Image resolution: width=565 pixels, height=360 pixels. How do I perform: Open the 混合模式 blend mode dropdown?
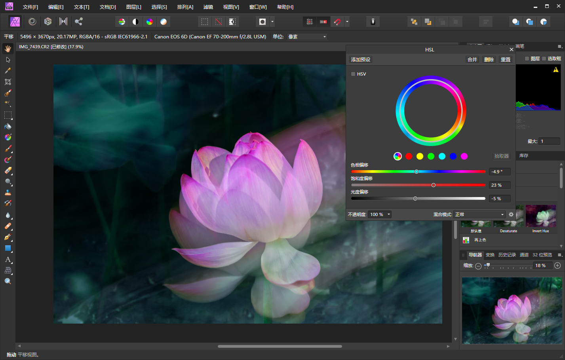(x=479, y=214)
